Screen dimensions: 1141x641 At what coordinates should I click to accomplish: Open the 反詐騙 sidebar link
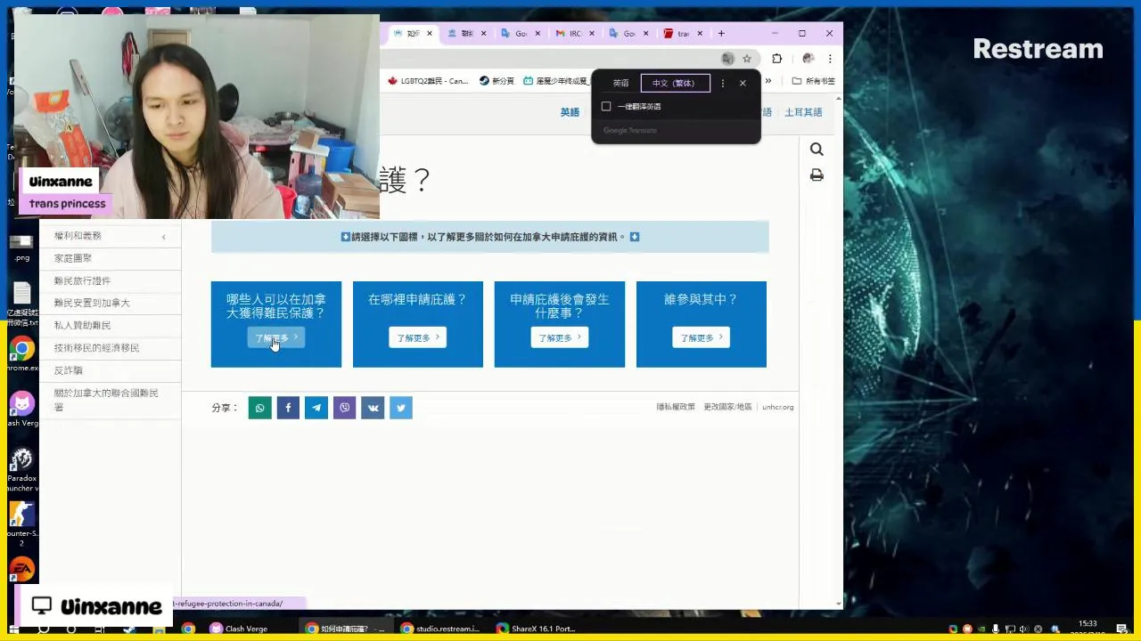(x=68, y=370)
